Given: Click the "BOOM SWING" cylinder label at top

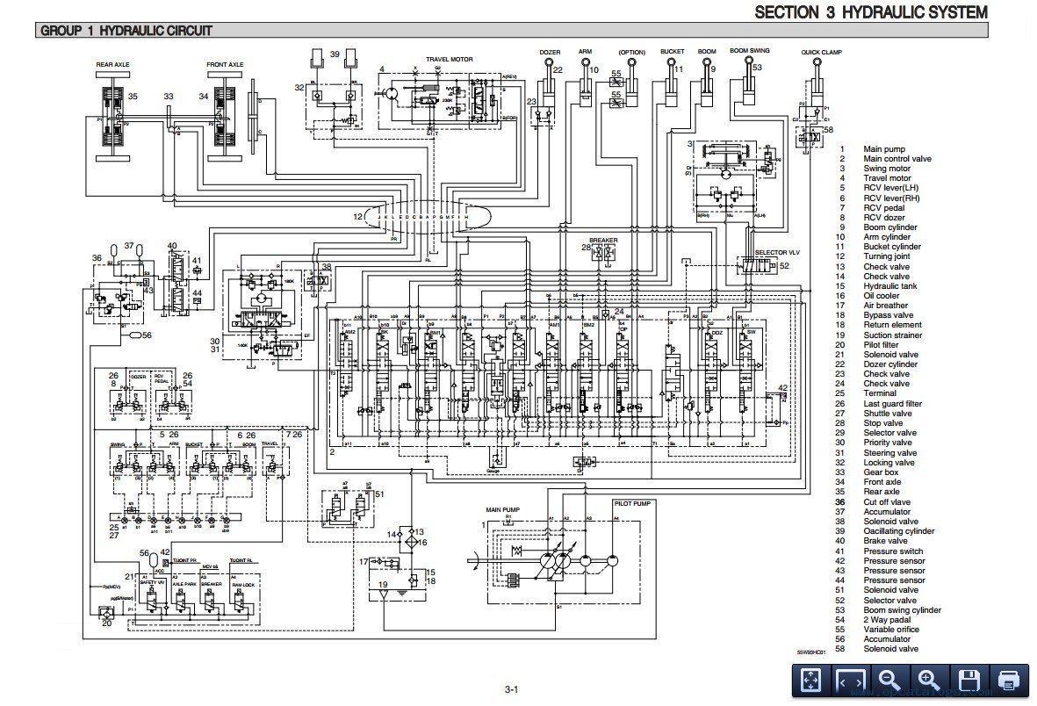Looking at the screenshot, I should [749, 50].
